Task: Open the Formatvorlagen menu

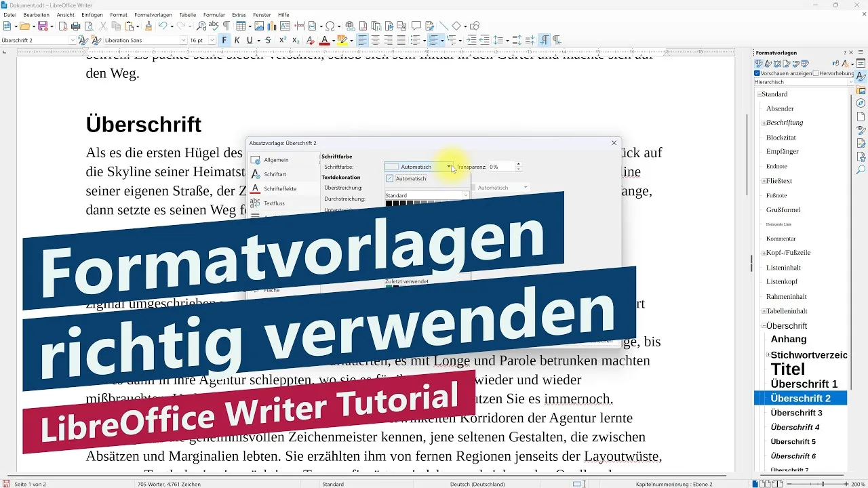Action: click(153, 14)
